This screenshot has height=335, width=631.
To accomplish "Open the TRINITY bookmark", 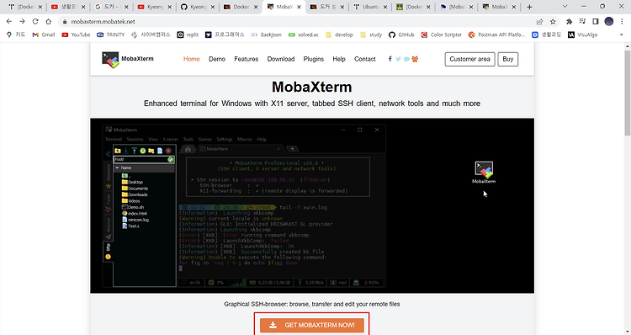I will pyautogui.click(x=111, y=35).
